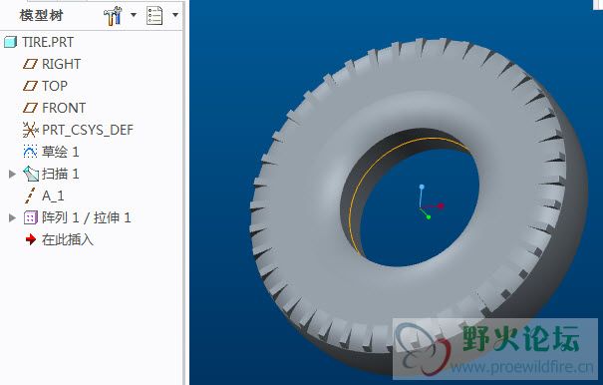
Task: Click the A_1 axis icon
Action: coord(30,195)
